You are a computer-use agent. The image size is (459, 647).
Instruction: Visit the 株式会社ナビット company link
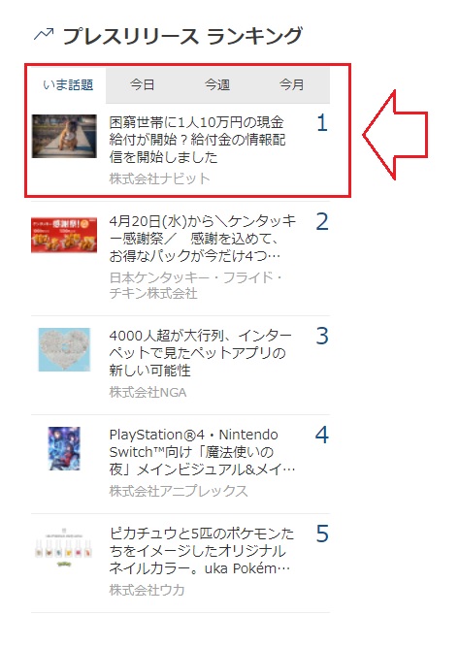[x=159, y=178]
